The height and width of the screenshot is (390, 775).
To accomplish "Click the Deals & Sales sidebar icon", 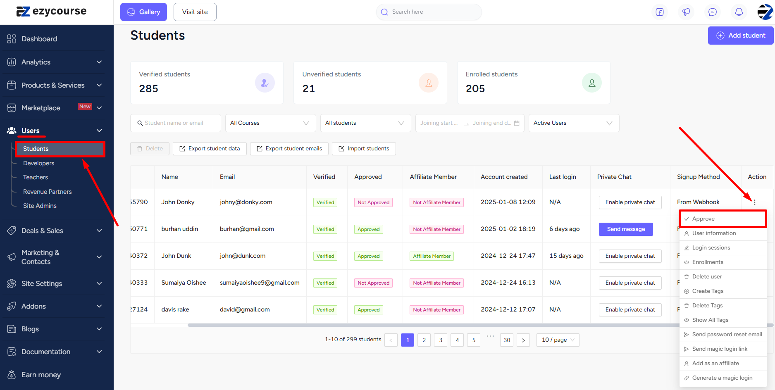I will (12, 231).
